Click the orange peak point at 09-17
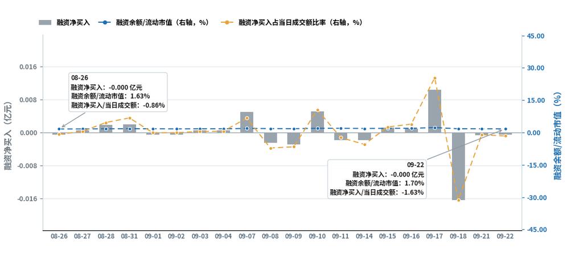 pyautogui.click(x=435, y=78)
